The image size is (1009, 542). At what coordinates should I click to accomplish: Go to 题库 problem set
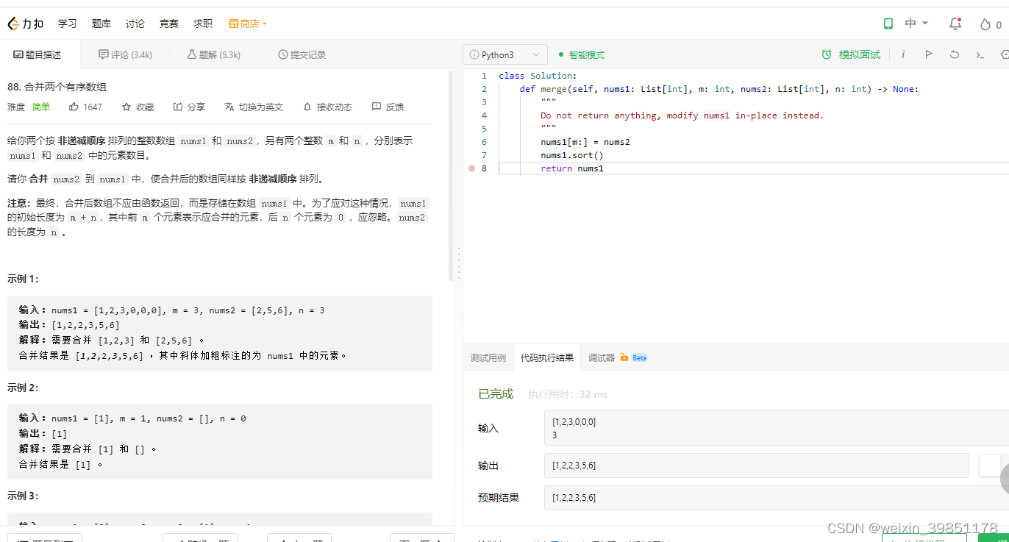coord(101,24)
